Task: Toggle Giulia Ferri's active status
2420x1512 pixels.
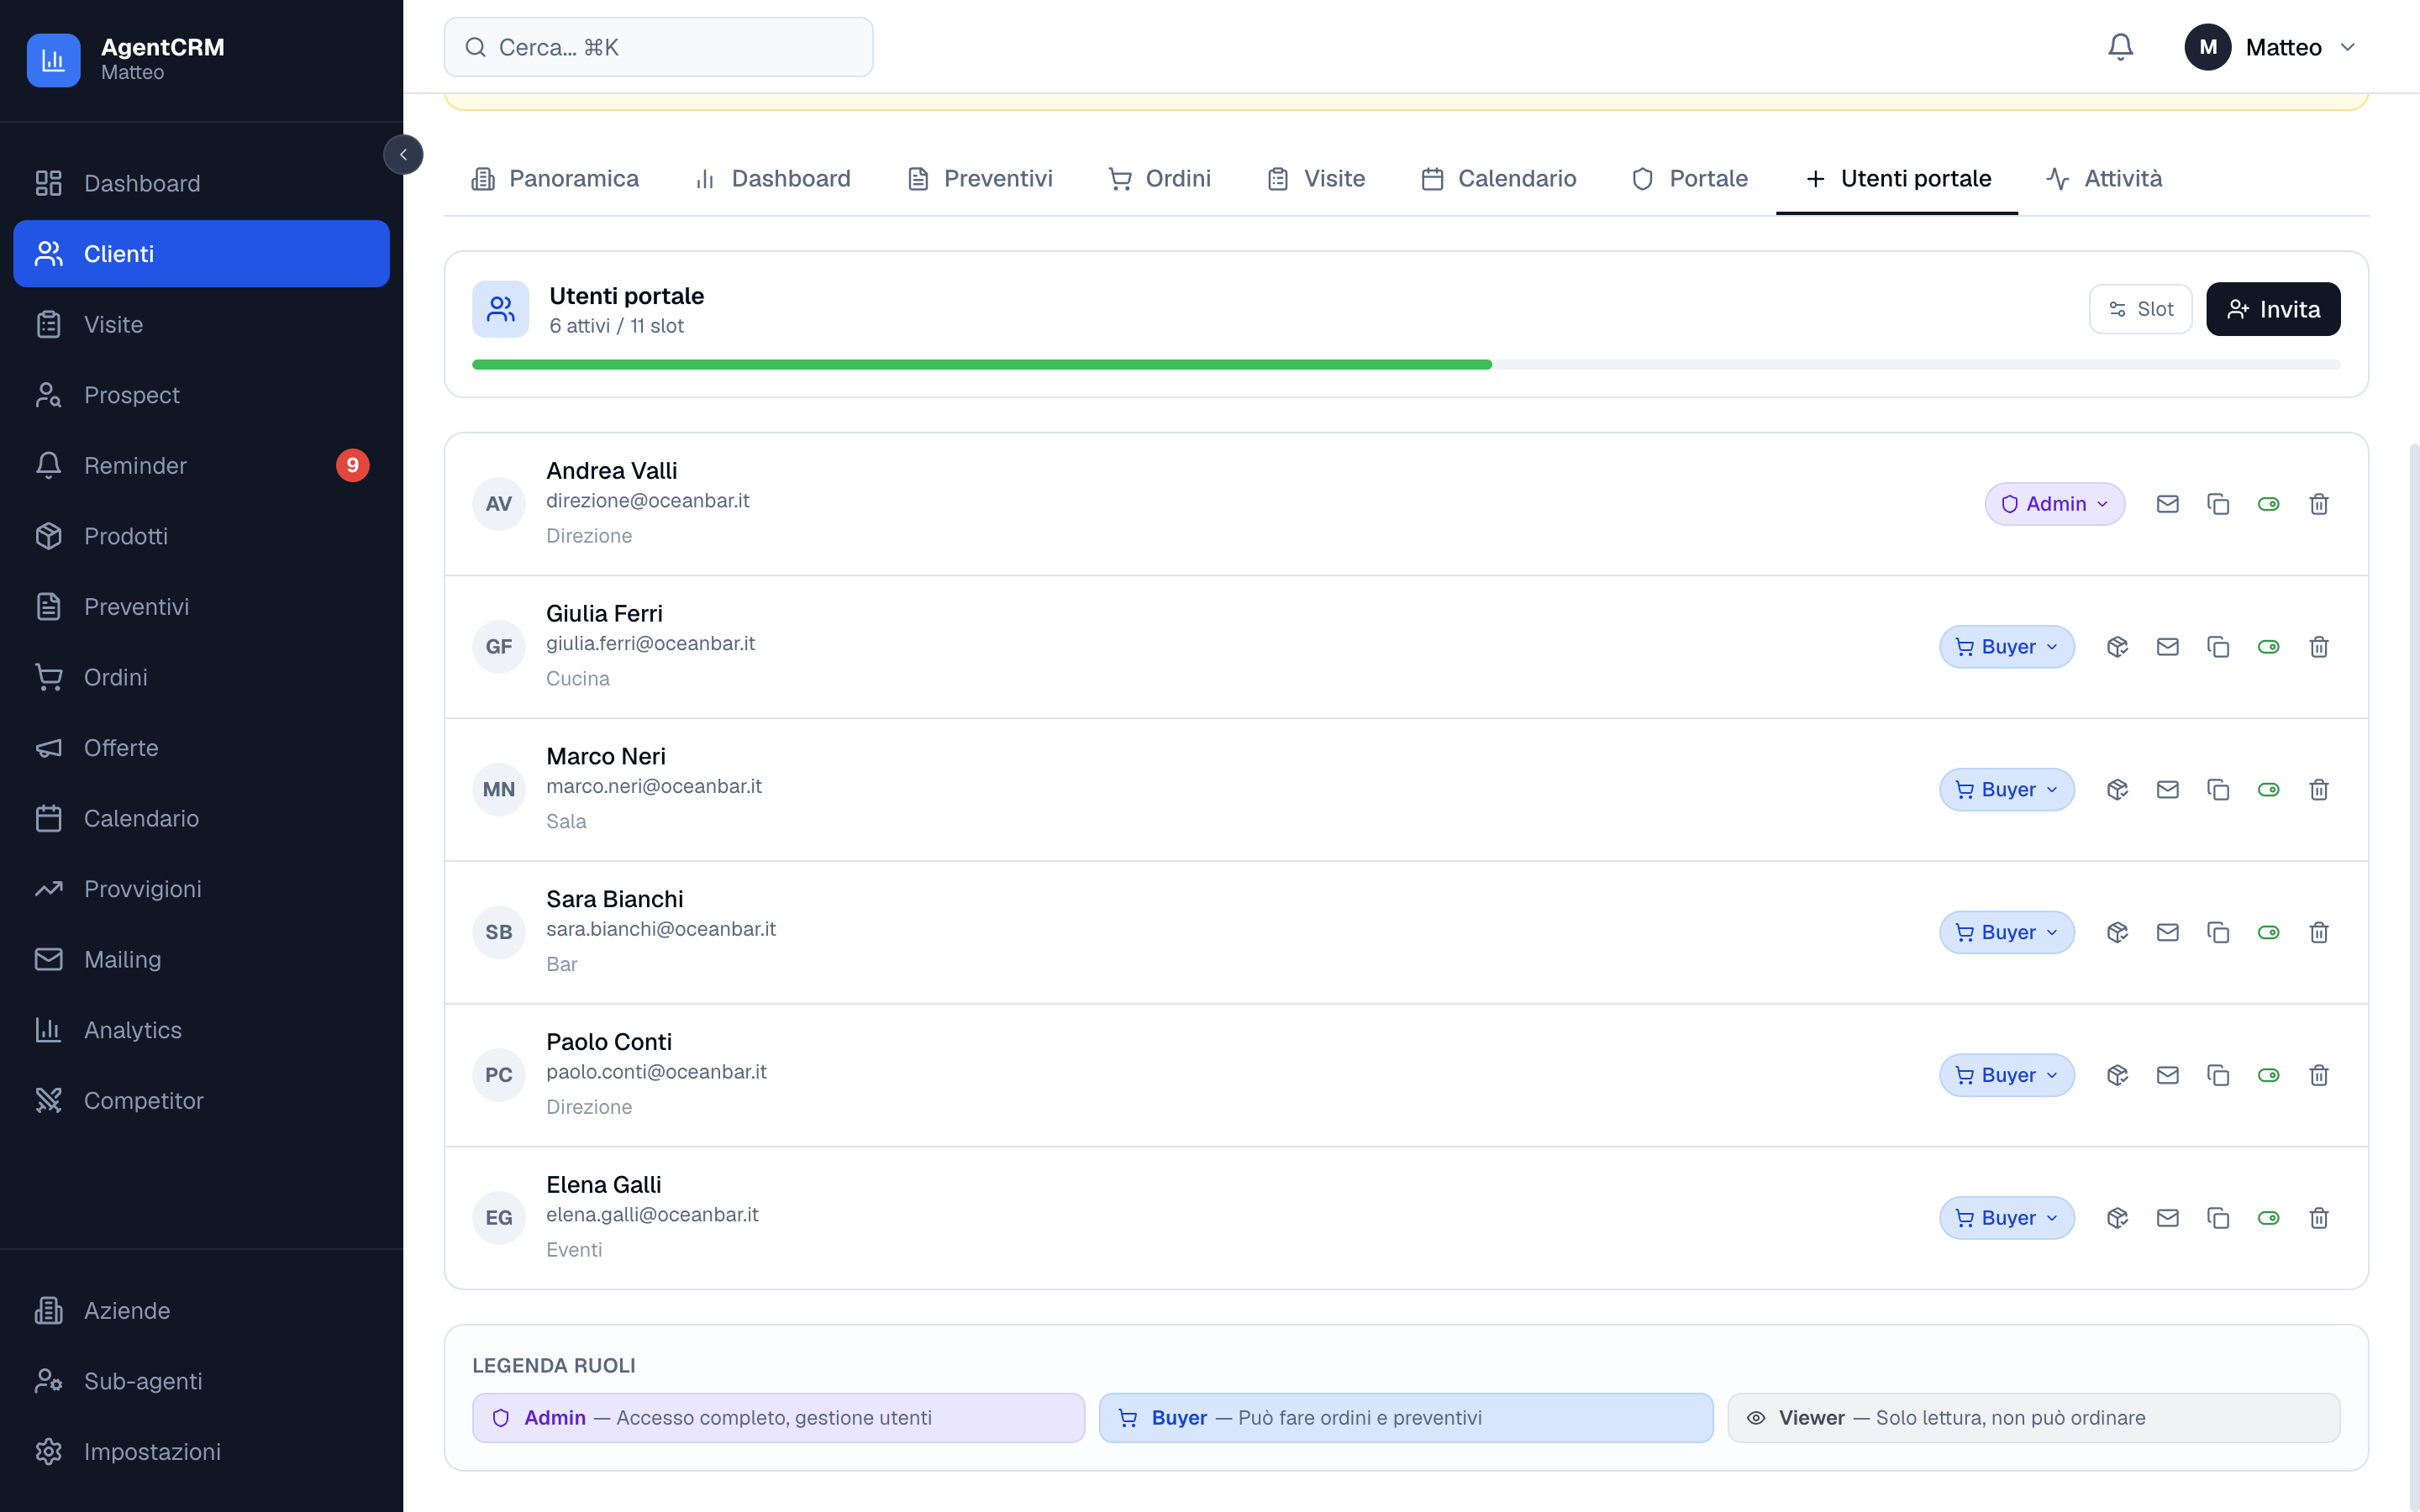Action: point(2268,647)
